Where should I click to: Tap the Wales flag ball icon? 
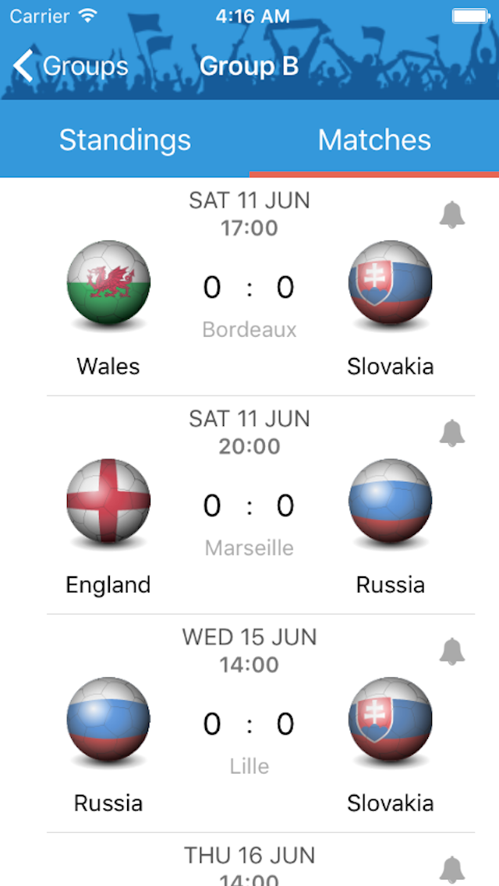tap(108, 282)
